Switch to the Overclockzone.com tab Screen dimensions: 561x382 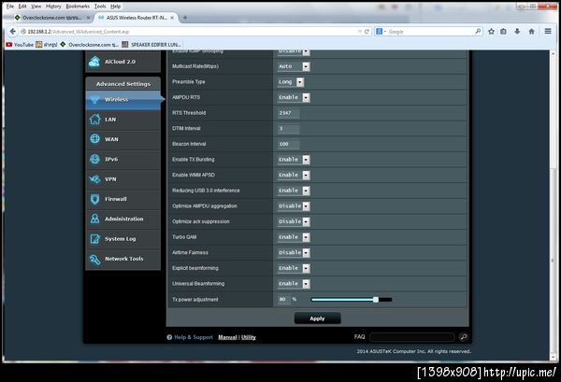[50, 18]
